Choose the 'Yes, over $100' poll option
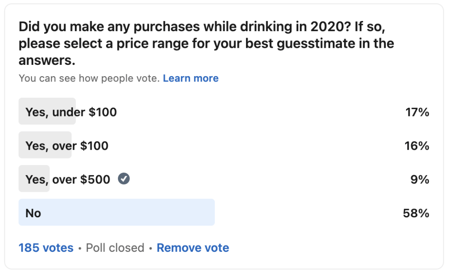The image size is (449, 272). coord(67,145)
